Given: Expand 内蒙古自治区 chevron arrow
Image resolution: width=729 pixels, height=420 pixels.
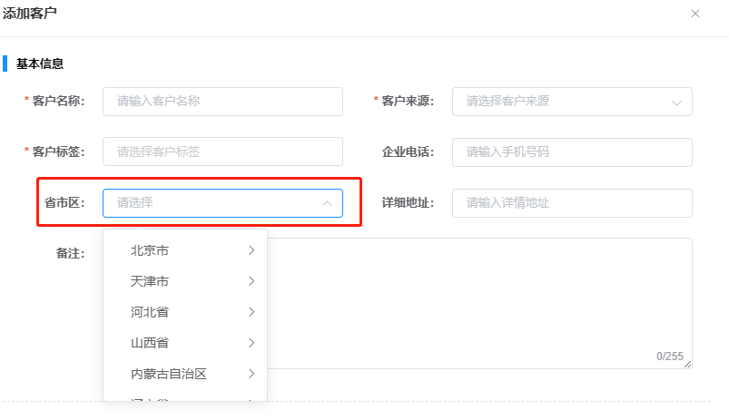Looking at the screenshot, I should pyautogui.click(x=251, y=374).
